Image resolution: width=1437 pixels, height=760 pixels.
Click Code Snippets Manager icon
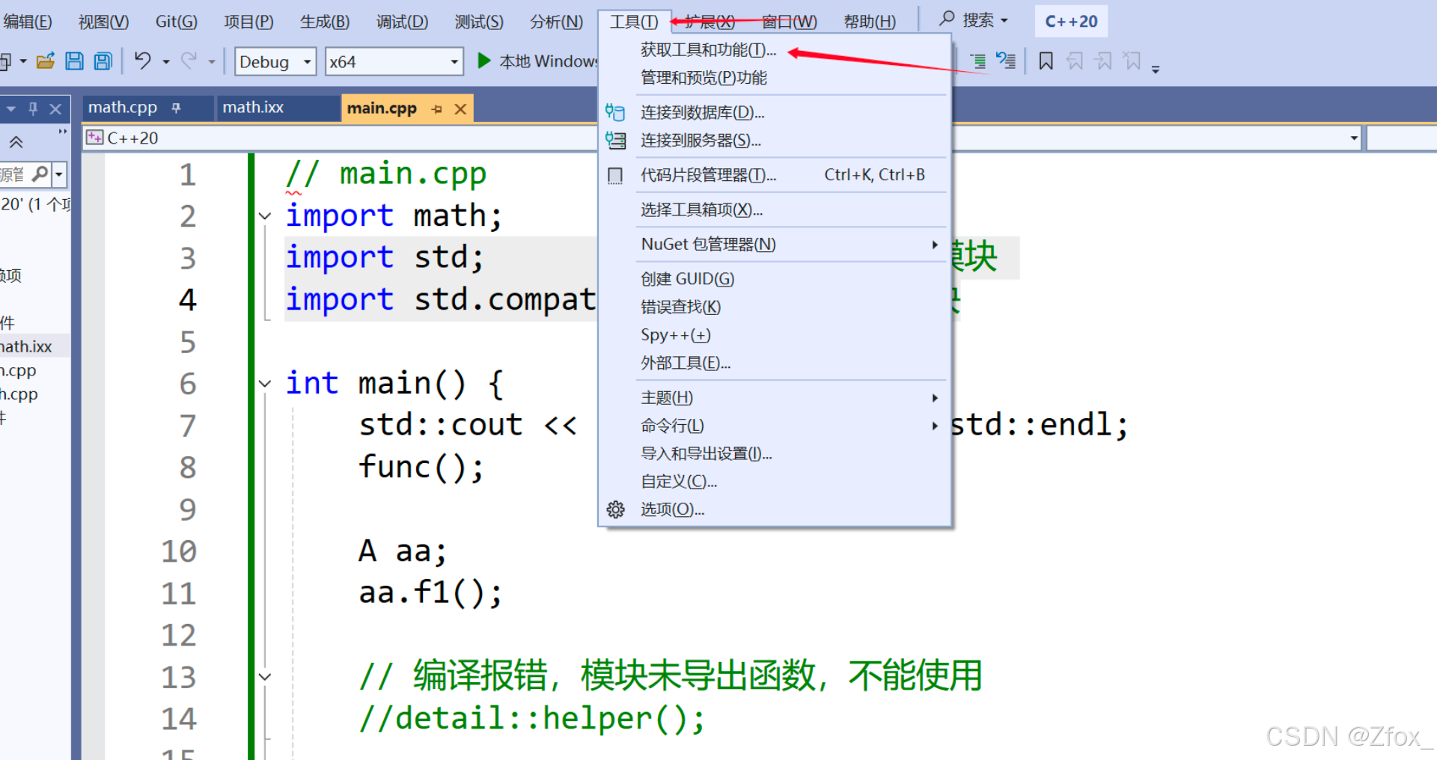[x=615, y=175]
